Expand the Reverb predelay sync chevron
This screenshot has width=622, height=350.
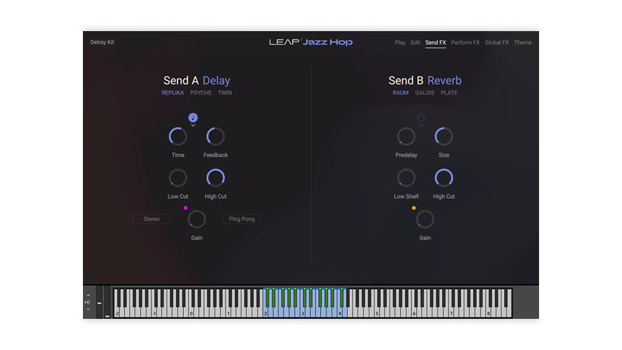point(421,126)
